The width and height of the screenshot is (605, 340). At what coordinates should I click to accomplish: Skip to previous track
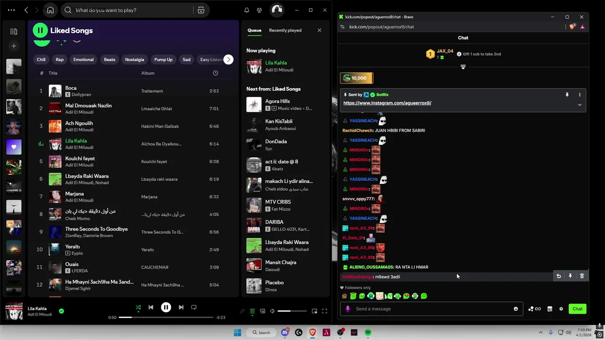[x=151, y=307]
